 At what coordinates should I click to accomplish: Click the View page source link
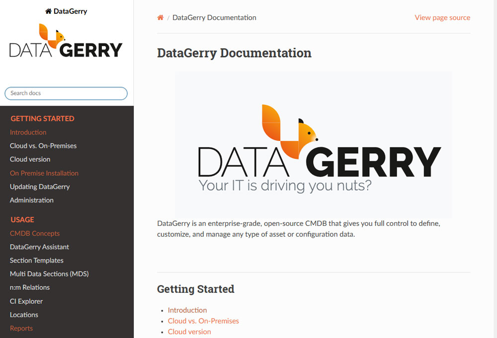click(x=442, y=18)
